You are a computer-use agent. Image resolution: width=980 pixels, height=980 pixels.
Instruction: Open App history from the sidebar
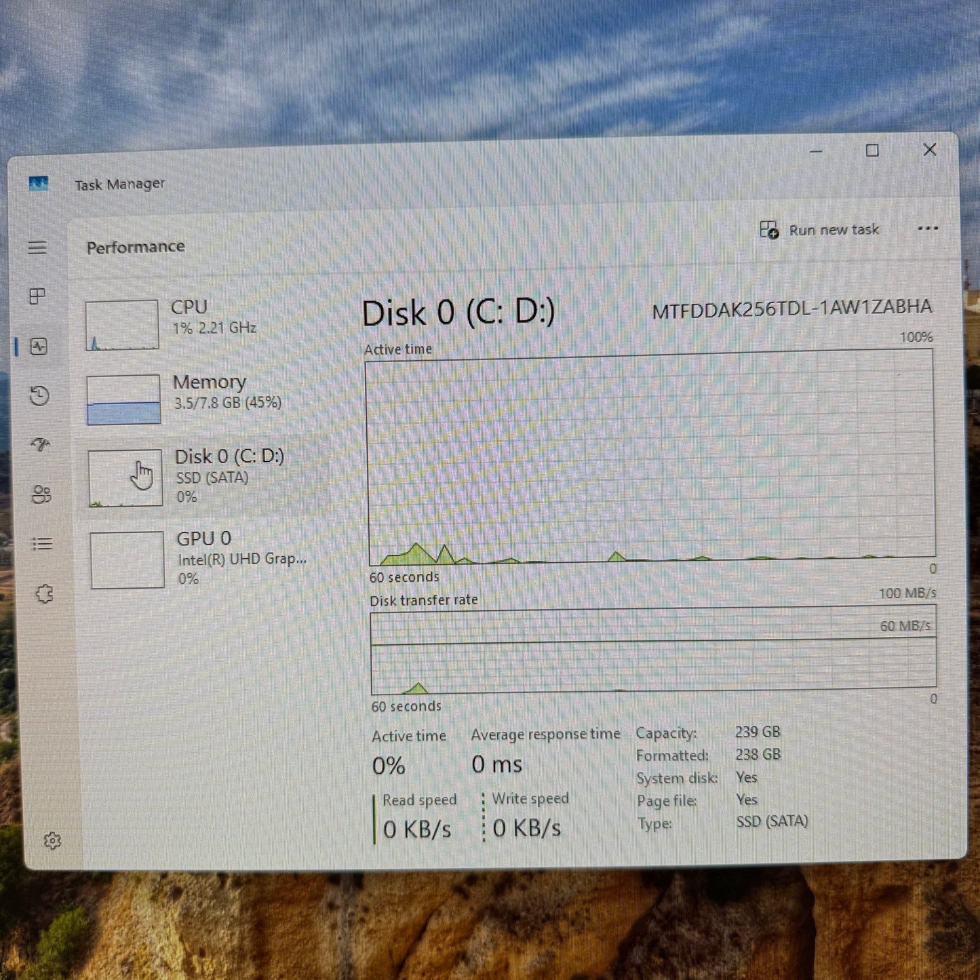(x=39, y=395)
